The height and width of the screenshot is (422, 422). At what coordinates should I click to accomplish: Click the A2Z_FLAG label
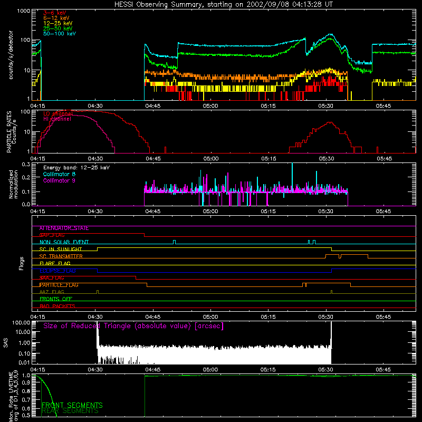[52, 292]
